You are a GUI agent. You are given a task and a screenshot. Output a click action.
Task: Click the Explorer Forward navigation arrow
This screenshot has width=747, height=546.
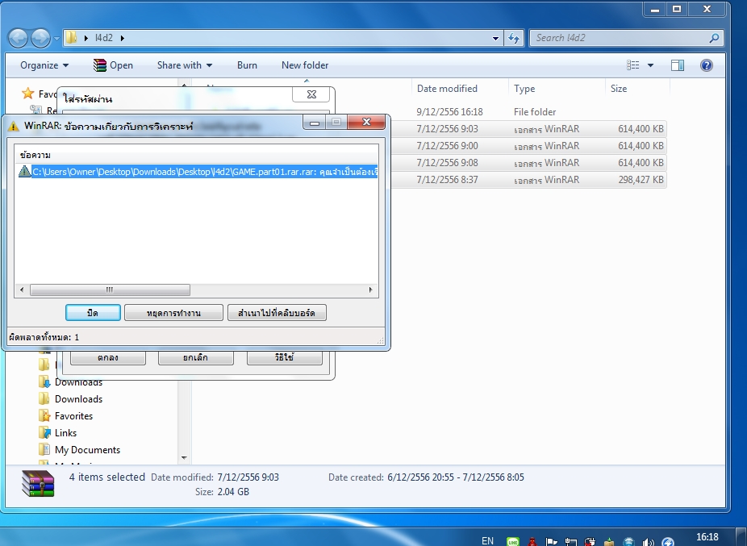tap(40, 38)
